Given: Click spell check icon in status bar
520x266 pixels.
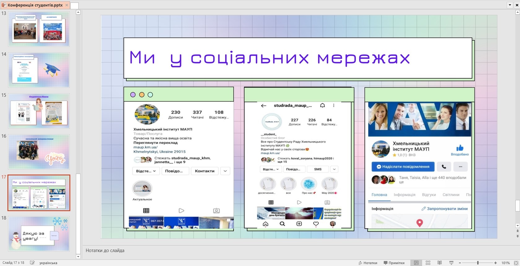Looking at the screenshot, I should [x=32, y=263].
